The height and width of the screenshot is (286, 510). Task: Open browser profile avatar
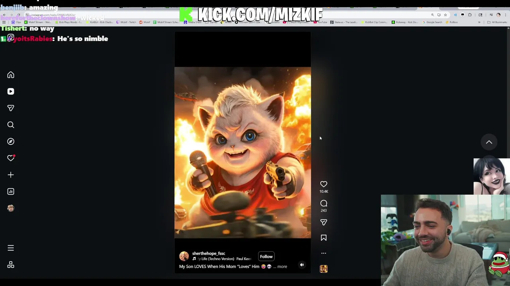coord(498,15)
